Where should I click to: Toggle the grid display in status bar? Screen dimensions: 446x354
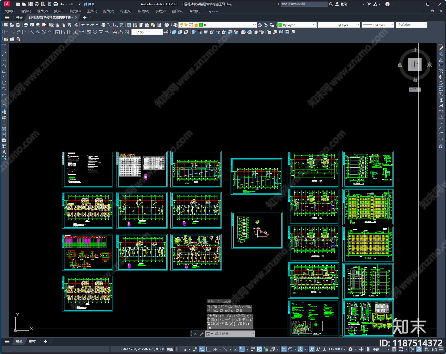(178, 349)
